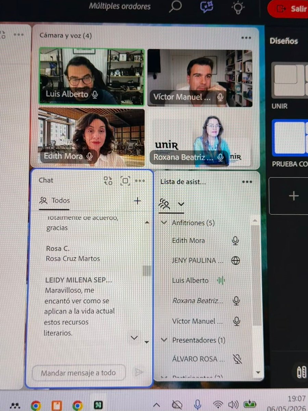This screenshot has height=411, width=308.
Task: Collapse the Anfitriones (5) group
Action: click(164, 223)
